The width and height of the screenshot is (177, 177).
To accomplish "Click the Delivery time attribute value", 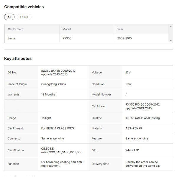I will (143, 164).
